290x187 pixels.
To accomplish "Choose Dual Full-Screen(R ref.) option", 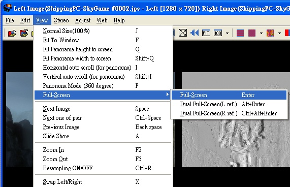I will (x=229, y=113).
